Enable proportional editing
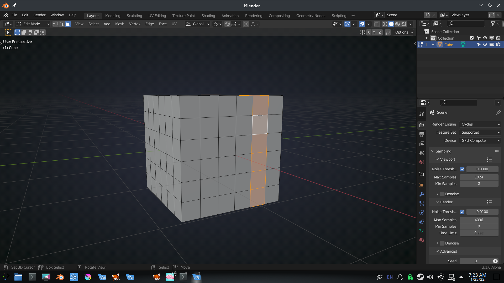The height and width of the screenshot is (283, 504). [x=246, y=24]
